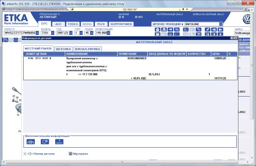Select the НАЛИЧИЕ 'ИЗ' radio button
The image size is (256, 166).
pyautogui.click(x=136, y=17)
